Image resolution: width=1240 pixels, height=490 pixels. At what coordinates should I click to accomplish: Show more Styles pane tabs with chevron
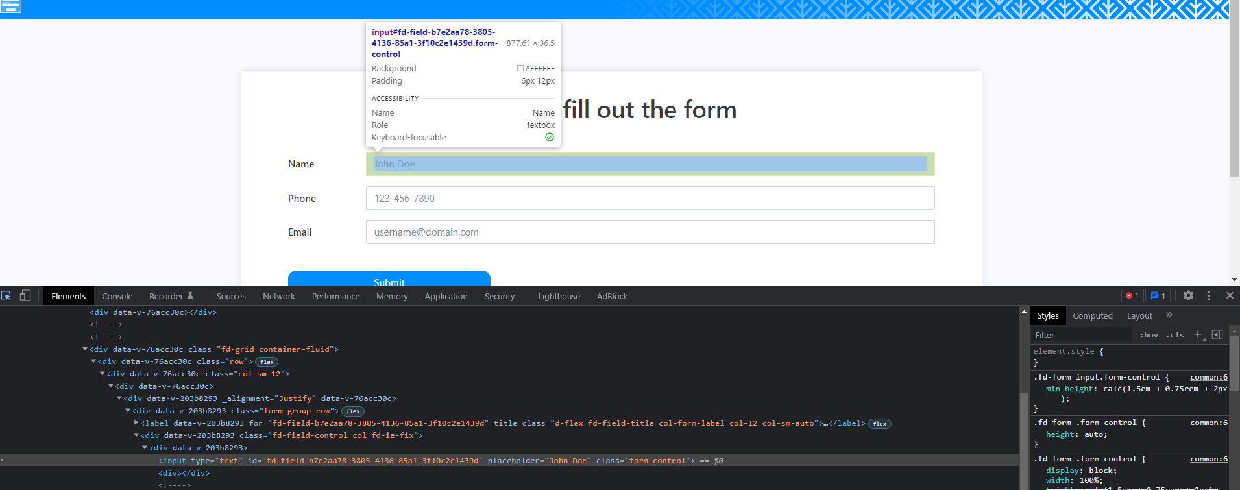pos(1169,315)
